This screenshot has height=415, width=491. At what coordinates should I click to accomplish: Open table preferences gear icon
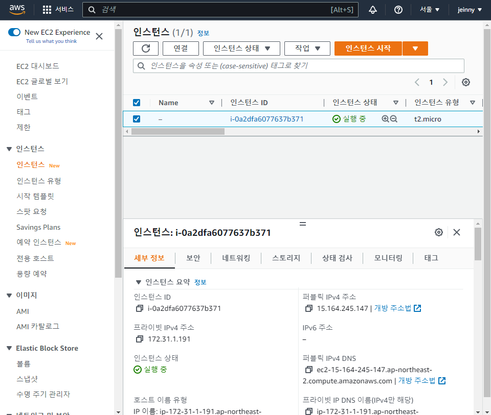tap(465, 82)
